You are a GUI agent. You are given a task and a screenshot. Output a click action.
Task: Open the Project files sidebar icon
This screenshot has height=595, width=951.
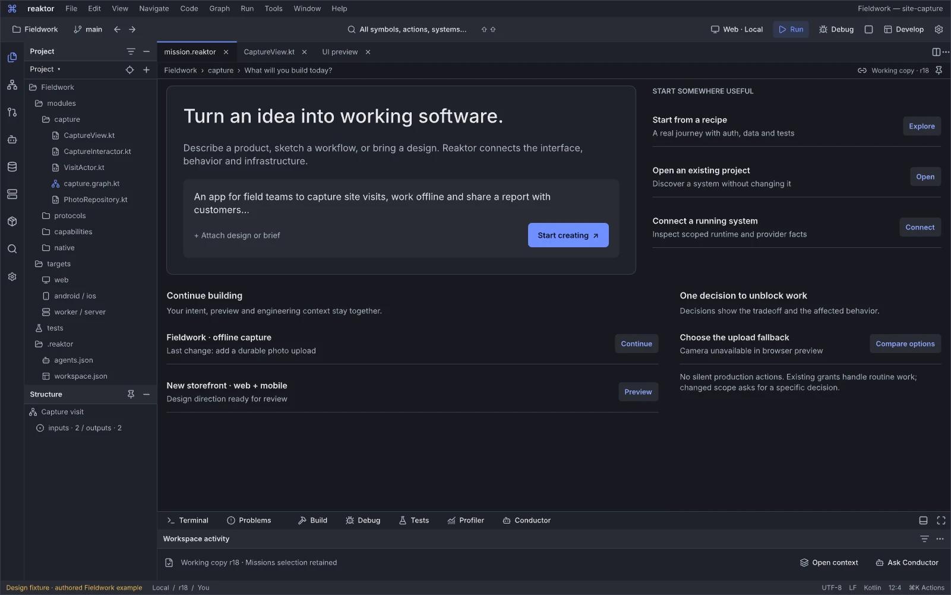pyautogui.click(x=12, y=58)
